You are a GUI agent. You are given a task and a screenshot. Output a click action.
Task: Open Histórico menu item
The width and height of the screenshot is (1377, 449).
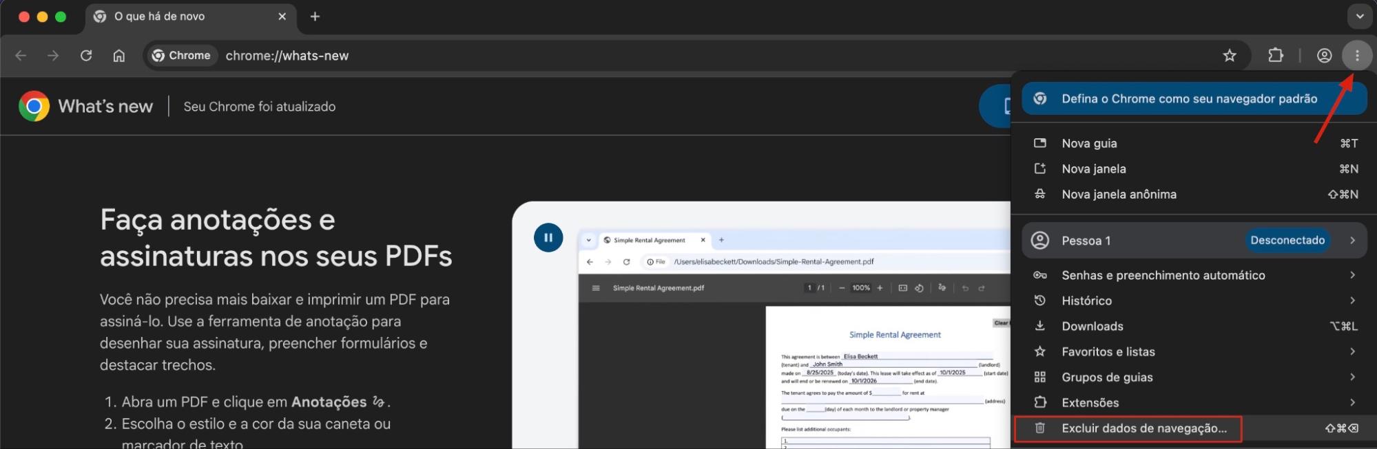click(x=1194, y=300)
